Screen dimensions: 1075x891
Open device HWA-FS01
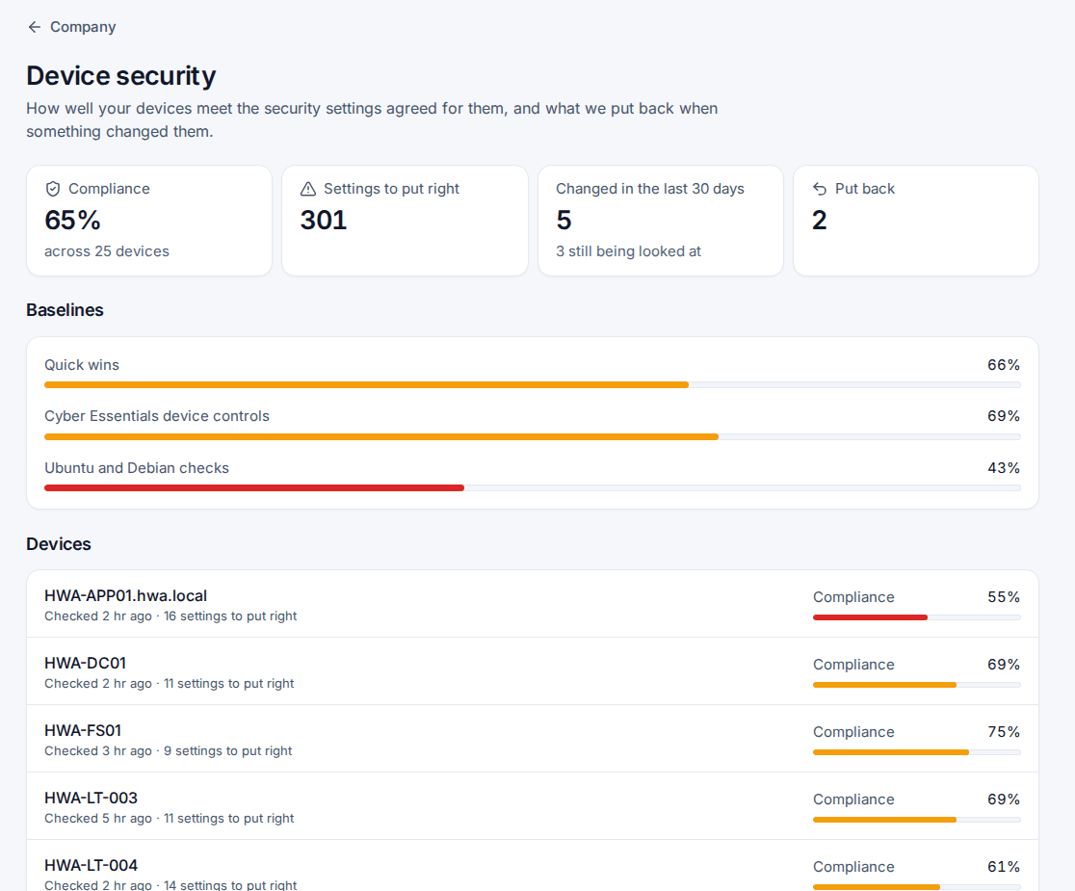[533, 738]
